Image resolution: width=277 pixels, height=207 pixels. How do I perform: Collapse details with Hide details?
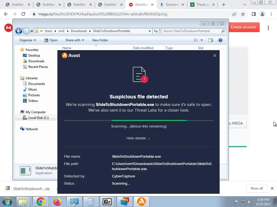pos(138,138)
